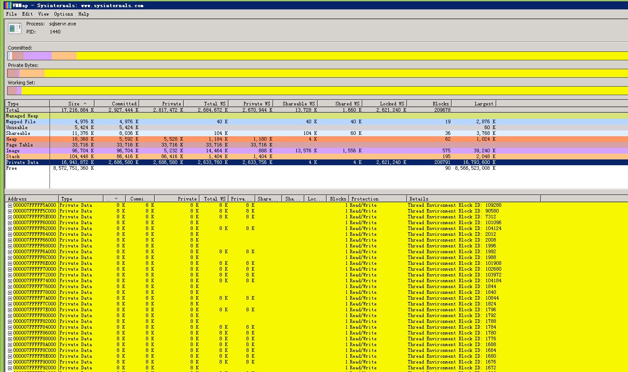
Task: Open the Help menu
Action: pos(83,14)
